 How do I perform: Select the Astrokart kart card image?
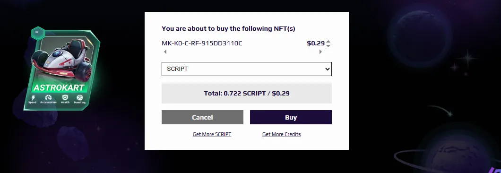click(62, 69)
